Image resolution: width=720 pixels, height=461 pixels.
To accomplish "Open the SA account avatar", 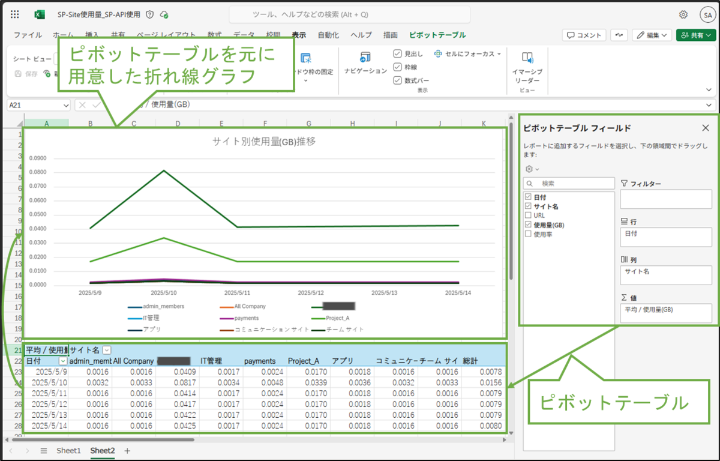I will (x=707, y=14).
